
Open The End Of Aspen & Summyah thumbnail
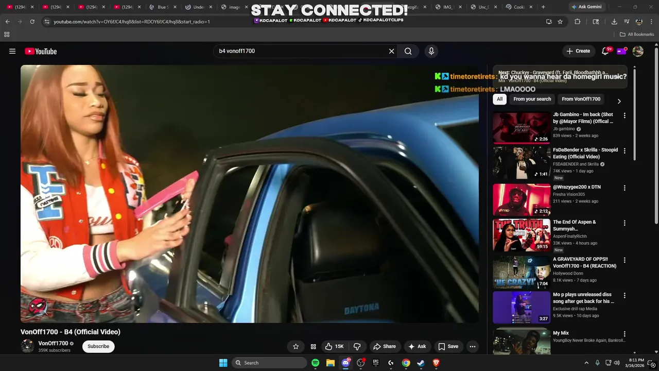(522, 235)
